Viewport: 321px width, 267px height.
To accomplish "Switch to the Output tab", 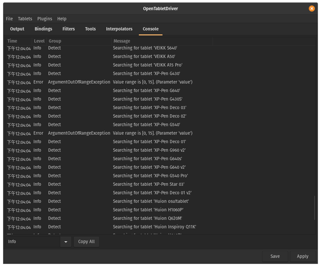I will [x=17, y=29].
